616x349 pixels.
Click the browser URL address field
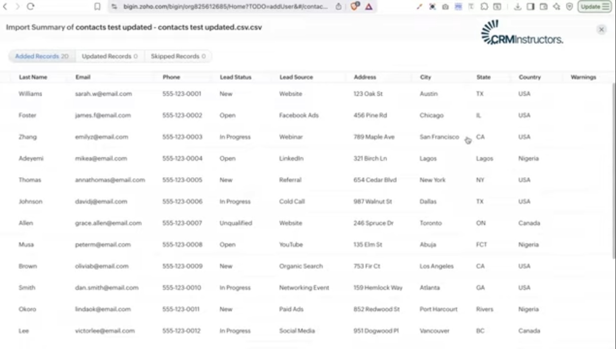225,6
